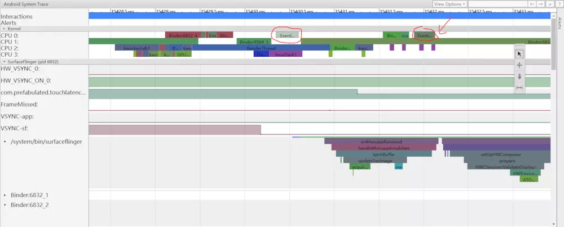Collapse the SurfaceFlinger (pid 6832) section

pos(5,62)
